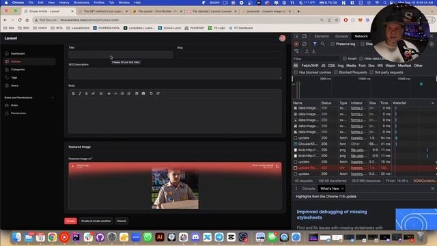Switch to the Console tab in DevTools
437x246 pixels.
341,36
